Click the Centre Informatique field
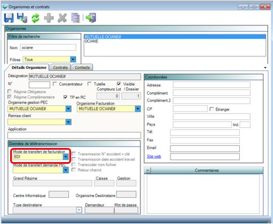 59,194
